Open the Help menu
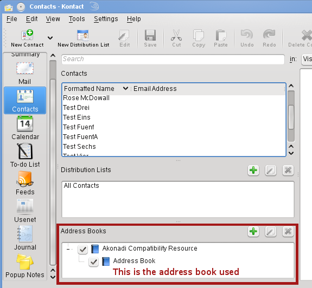 pyautogui.click(x=133, y=19)
